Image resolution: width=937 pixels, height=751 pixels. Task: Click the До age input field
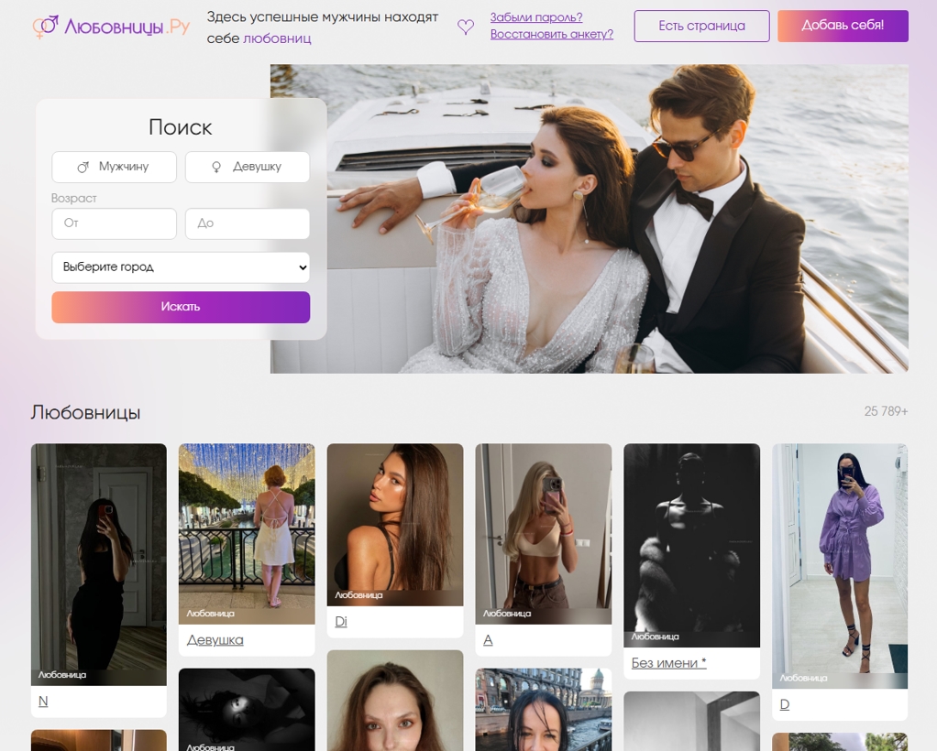click(x=248, y=223)
